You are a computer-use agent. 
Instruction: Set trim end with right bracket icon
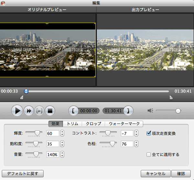coord(128,111)
